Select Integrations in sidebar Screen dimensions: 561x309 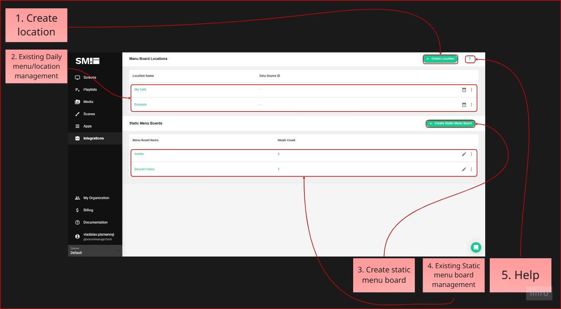coord(95,138)
